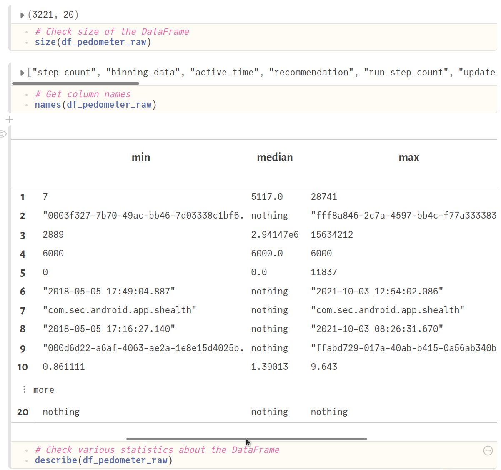Click the '# Get column names' comment line
This screenshot has width=501, height=470.
click(x=83, y=94)
